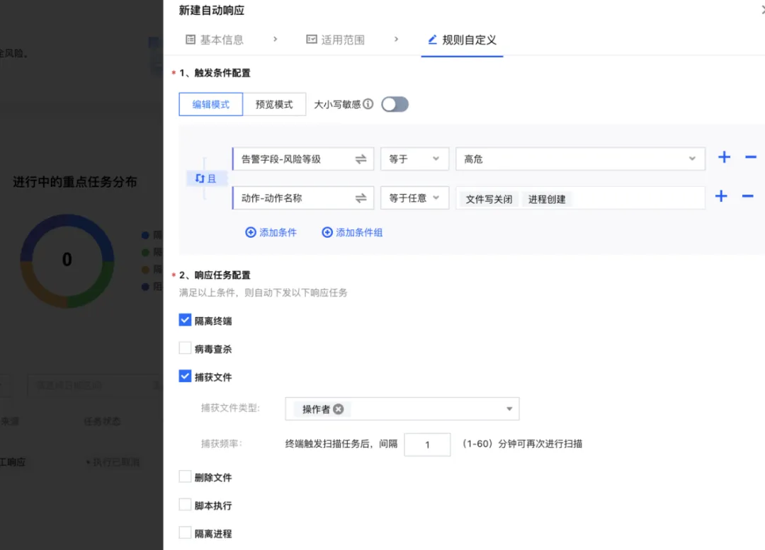Switch to the 基本信息 step tab

coord(215,40)
